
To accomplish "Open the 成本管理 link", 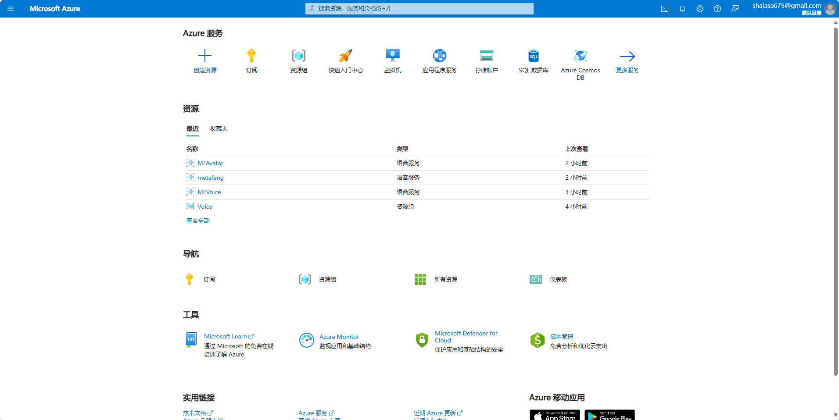I will (562, 337).
